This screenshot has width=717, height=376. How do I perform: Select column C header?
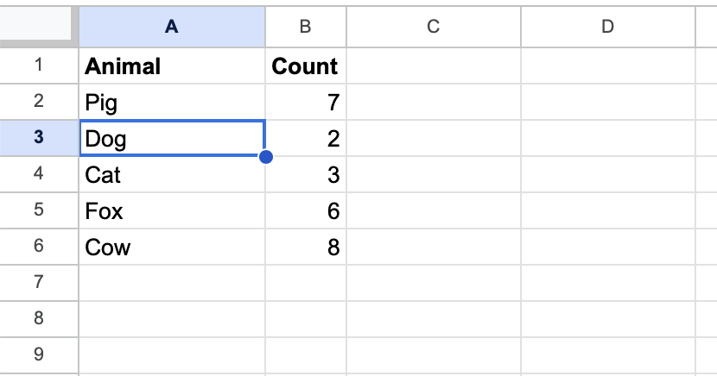433,28
